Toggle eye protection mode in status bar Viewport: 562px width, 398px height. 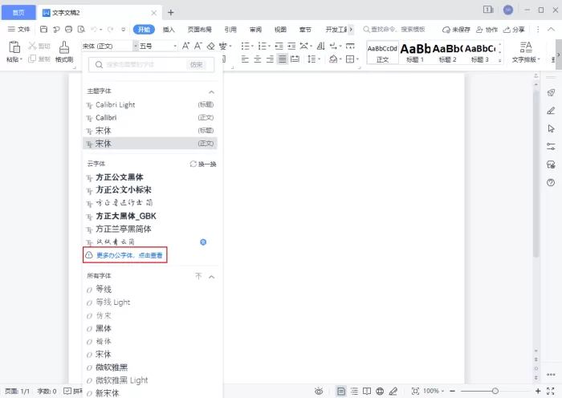pos(319,391)
